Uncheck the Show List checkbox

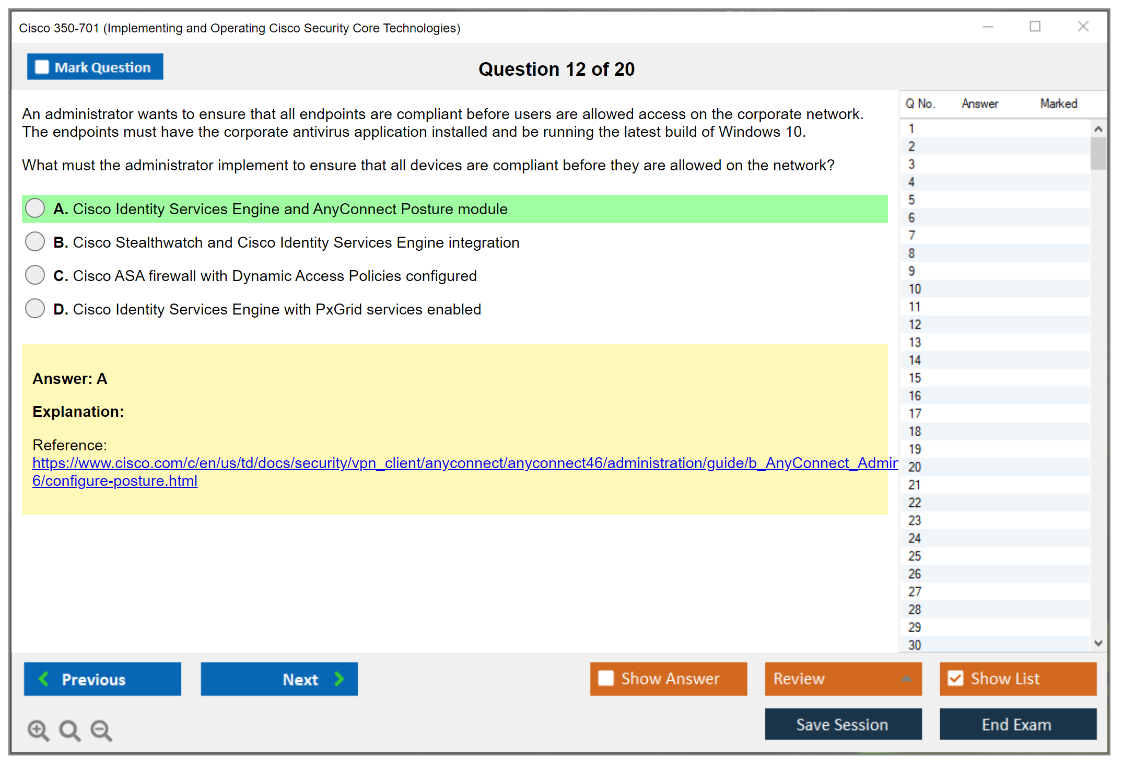pyautogui.click(x=955, y=678)
